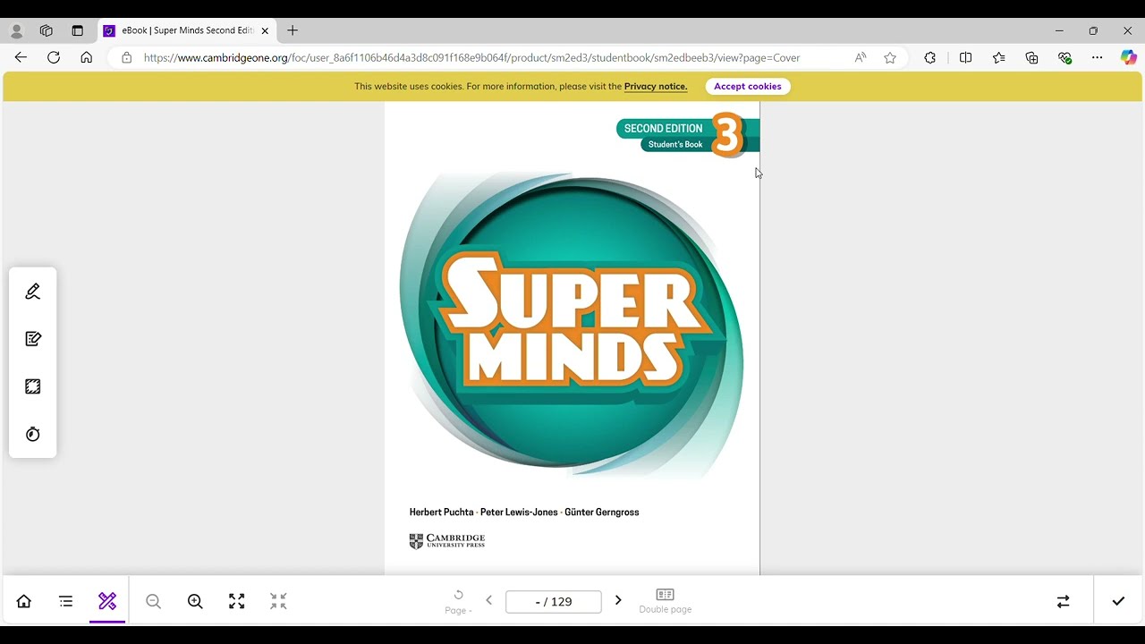Open browser Workspaces icon

tap(47, 30)
